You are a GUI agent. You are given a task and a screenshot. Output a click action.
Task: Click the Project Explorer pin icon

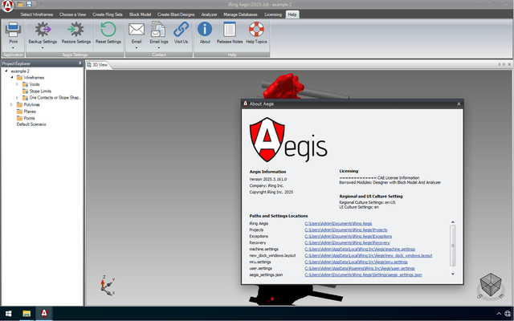(x=80, y=63)
